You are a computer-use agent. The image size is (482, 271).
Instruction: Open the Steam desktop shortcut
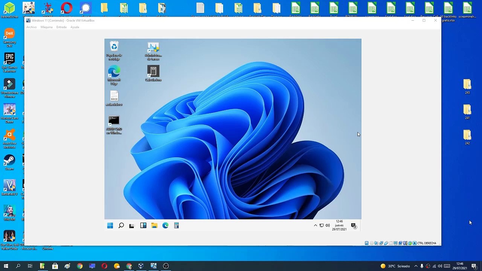point(9,163)
